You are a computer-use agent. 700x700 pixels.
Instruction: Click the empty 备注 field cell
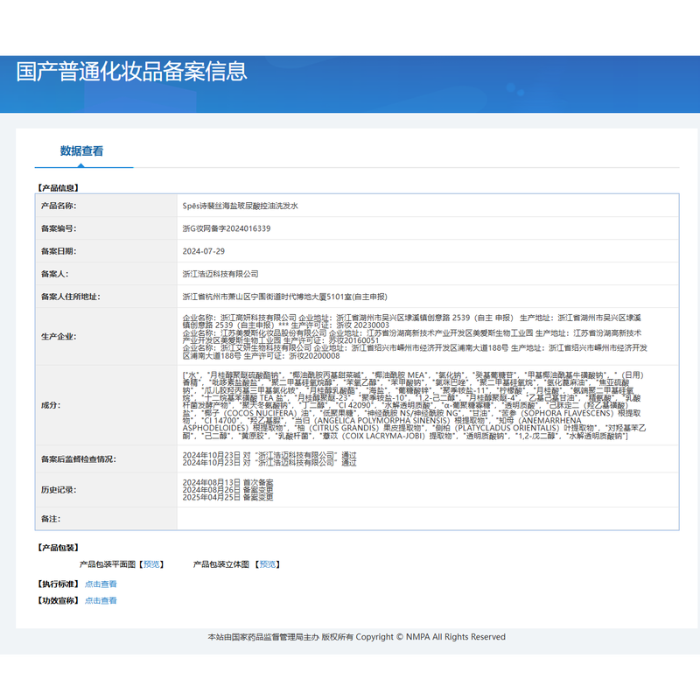(427, 519)
